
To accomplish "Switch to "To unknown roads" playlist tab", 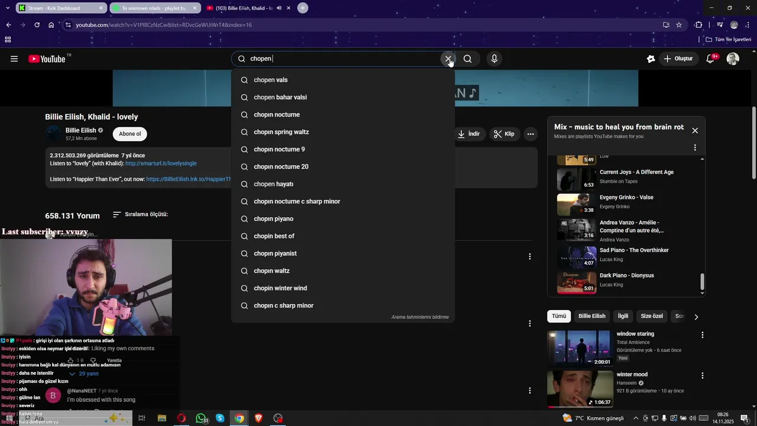I will click(154, 8).
